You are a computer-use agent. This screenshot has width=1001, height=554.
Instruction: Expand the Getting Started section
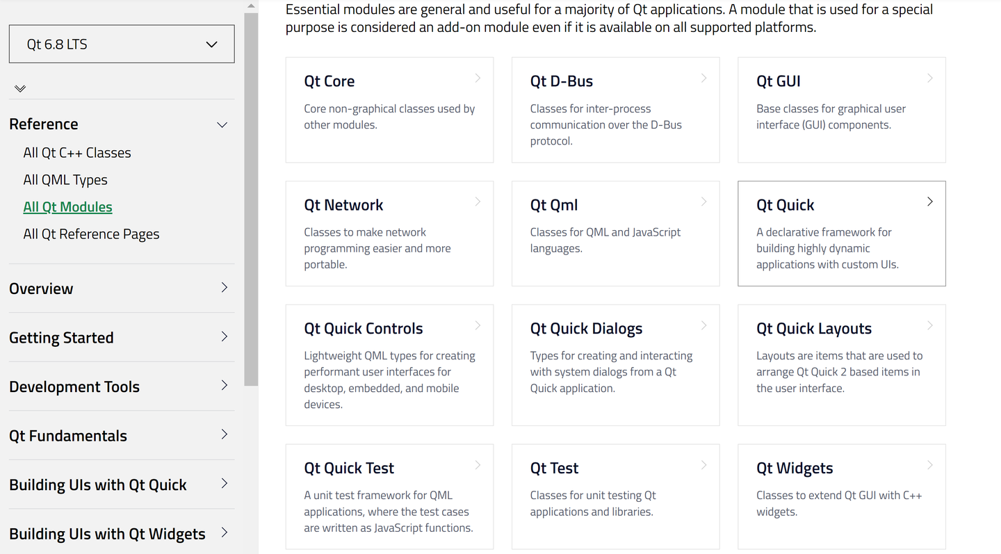coord(224,337)
